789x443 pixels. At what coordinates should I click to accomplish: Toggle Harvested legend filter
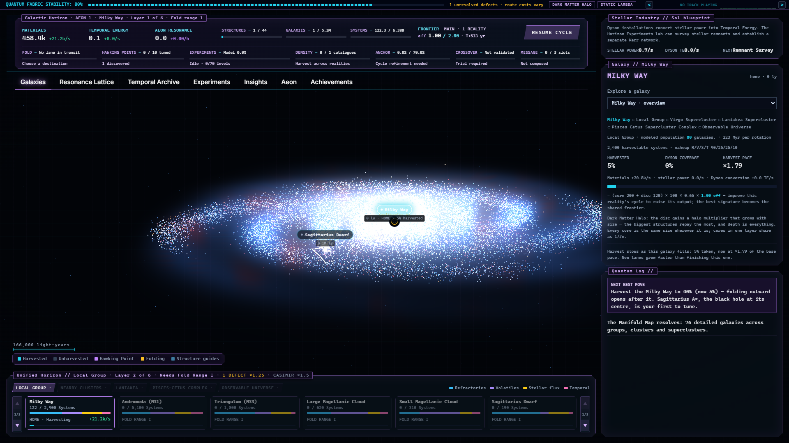[x=32, y=359]
